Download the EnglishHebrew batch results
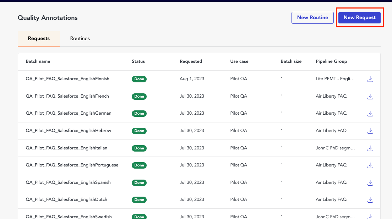 (370, 131)
